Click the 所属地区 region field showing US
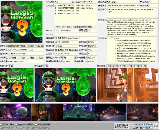This screenshot has width=159, height=130. (92, 30)
